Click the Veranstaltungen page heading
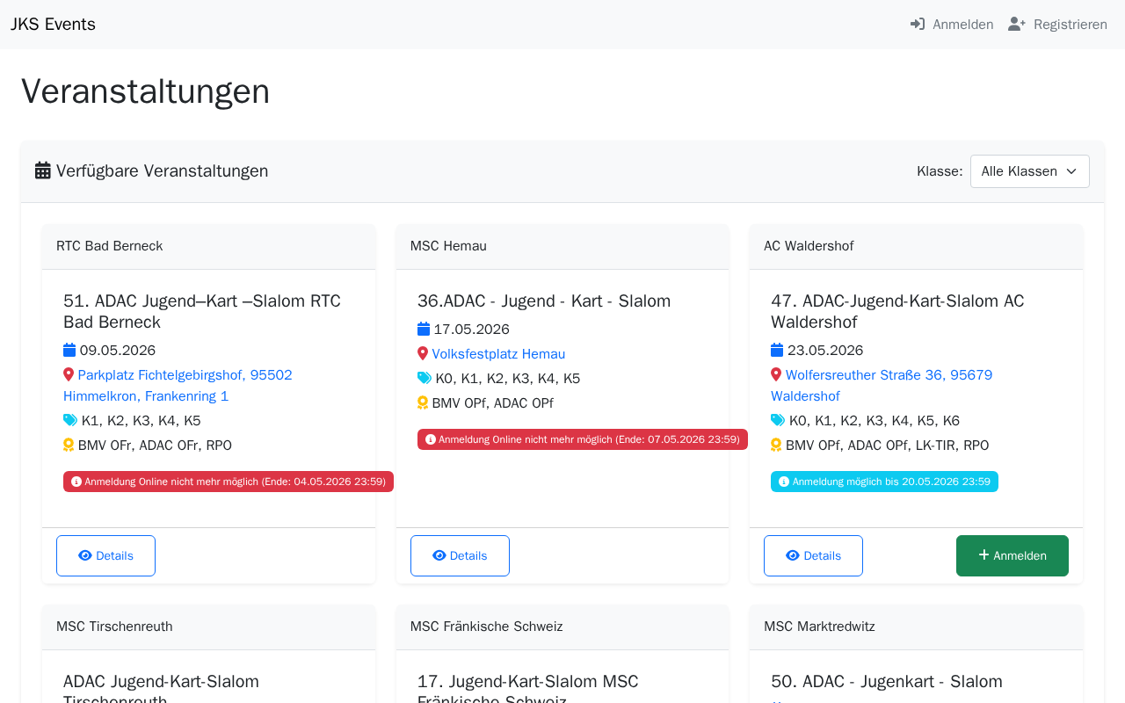Viewport: 1125px width, 703px height. (x=145, y=91)
